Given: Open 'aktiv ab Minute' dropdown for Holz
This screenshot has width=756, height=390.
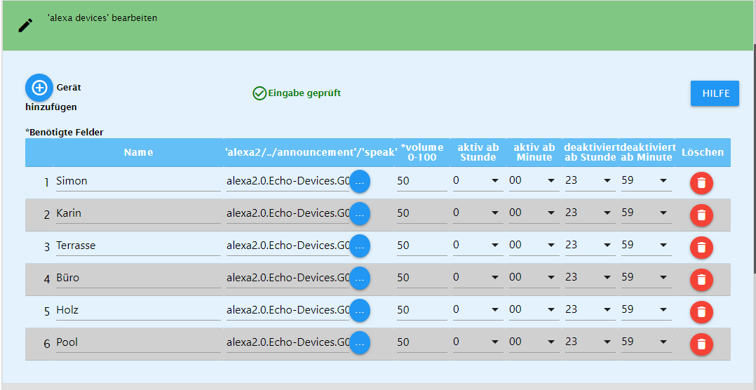Looking at the screenshot, I should (534, 310).
